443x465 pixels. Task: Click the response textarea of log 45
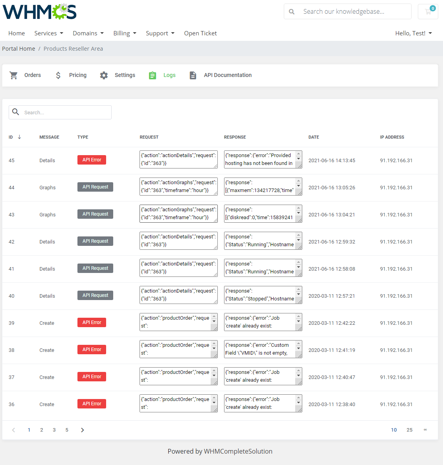[263, 159]
